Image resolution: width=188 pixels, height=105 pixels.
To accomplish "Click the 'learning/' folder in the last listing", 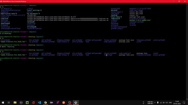I will tap(108, 55).
